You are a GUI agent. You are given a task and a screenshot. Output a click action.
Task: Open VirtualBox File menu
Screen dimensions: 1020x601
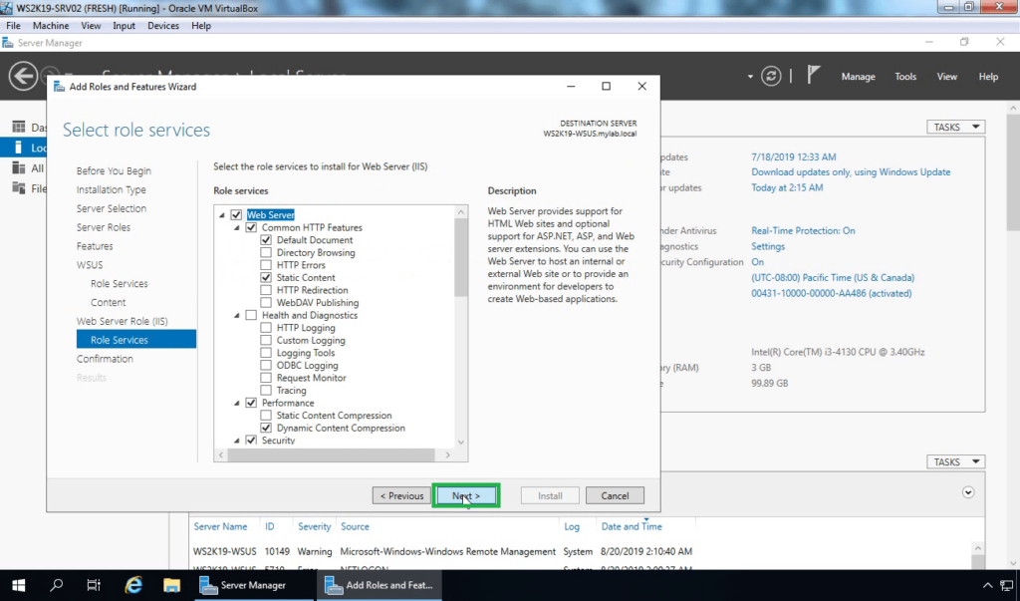[13, 25]
